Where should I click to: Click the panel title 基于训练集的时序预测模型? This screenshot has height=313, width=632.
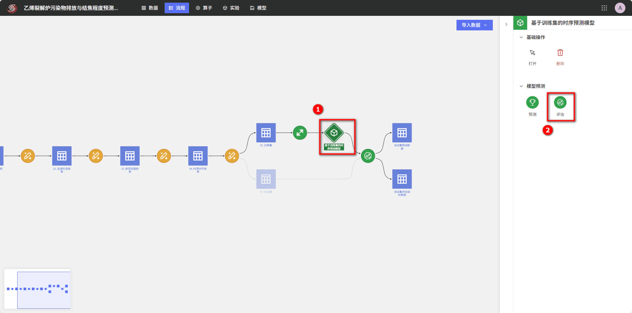563,23
